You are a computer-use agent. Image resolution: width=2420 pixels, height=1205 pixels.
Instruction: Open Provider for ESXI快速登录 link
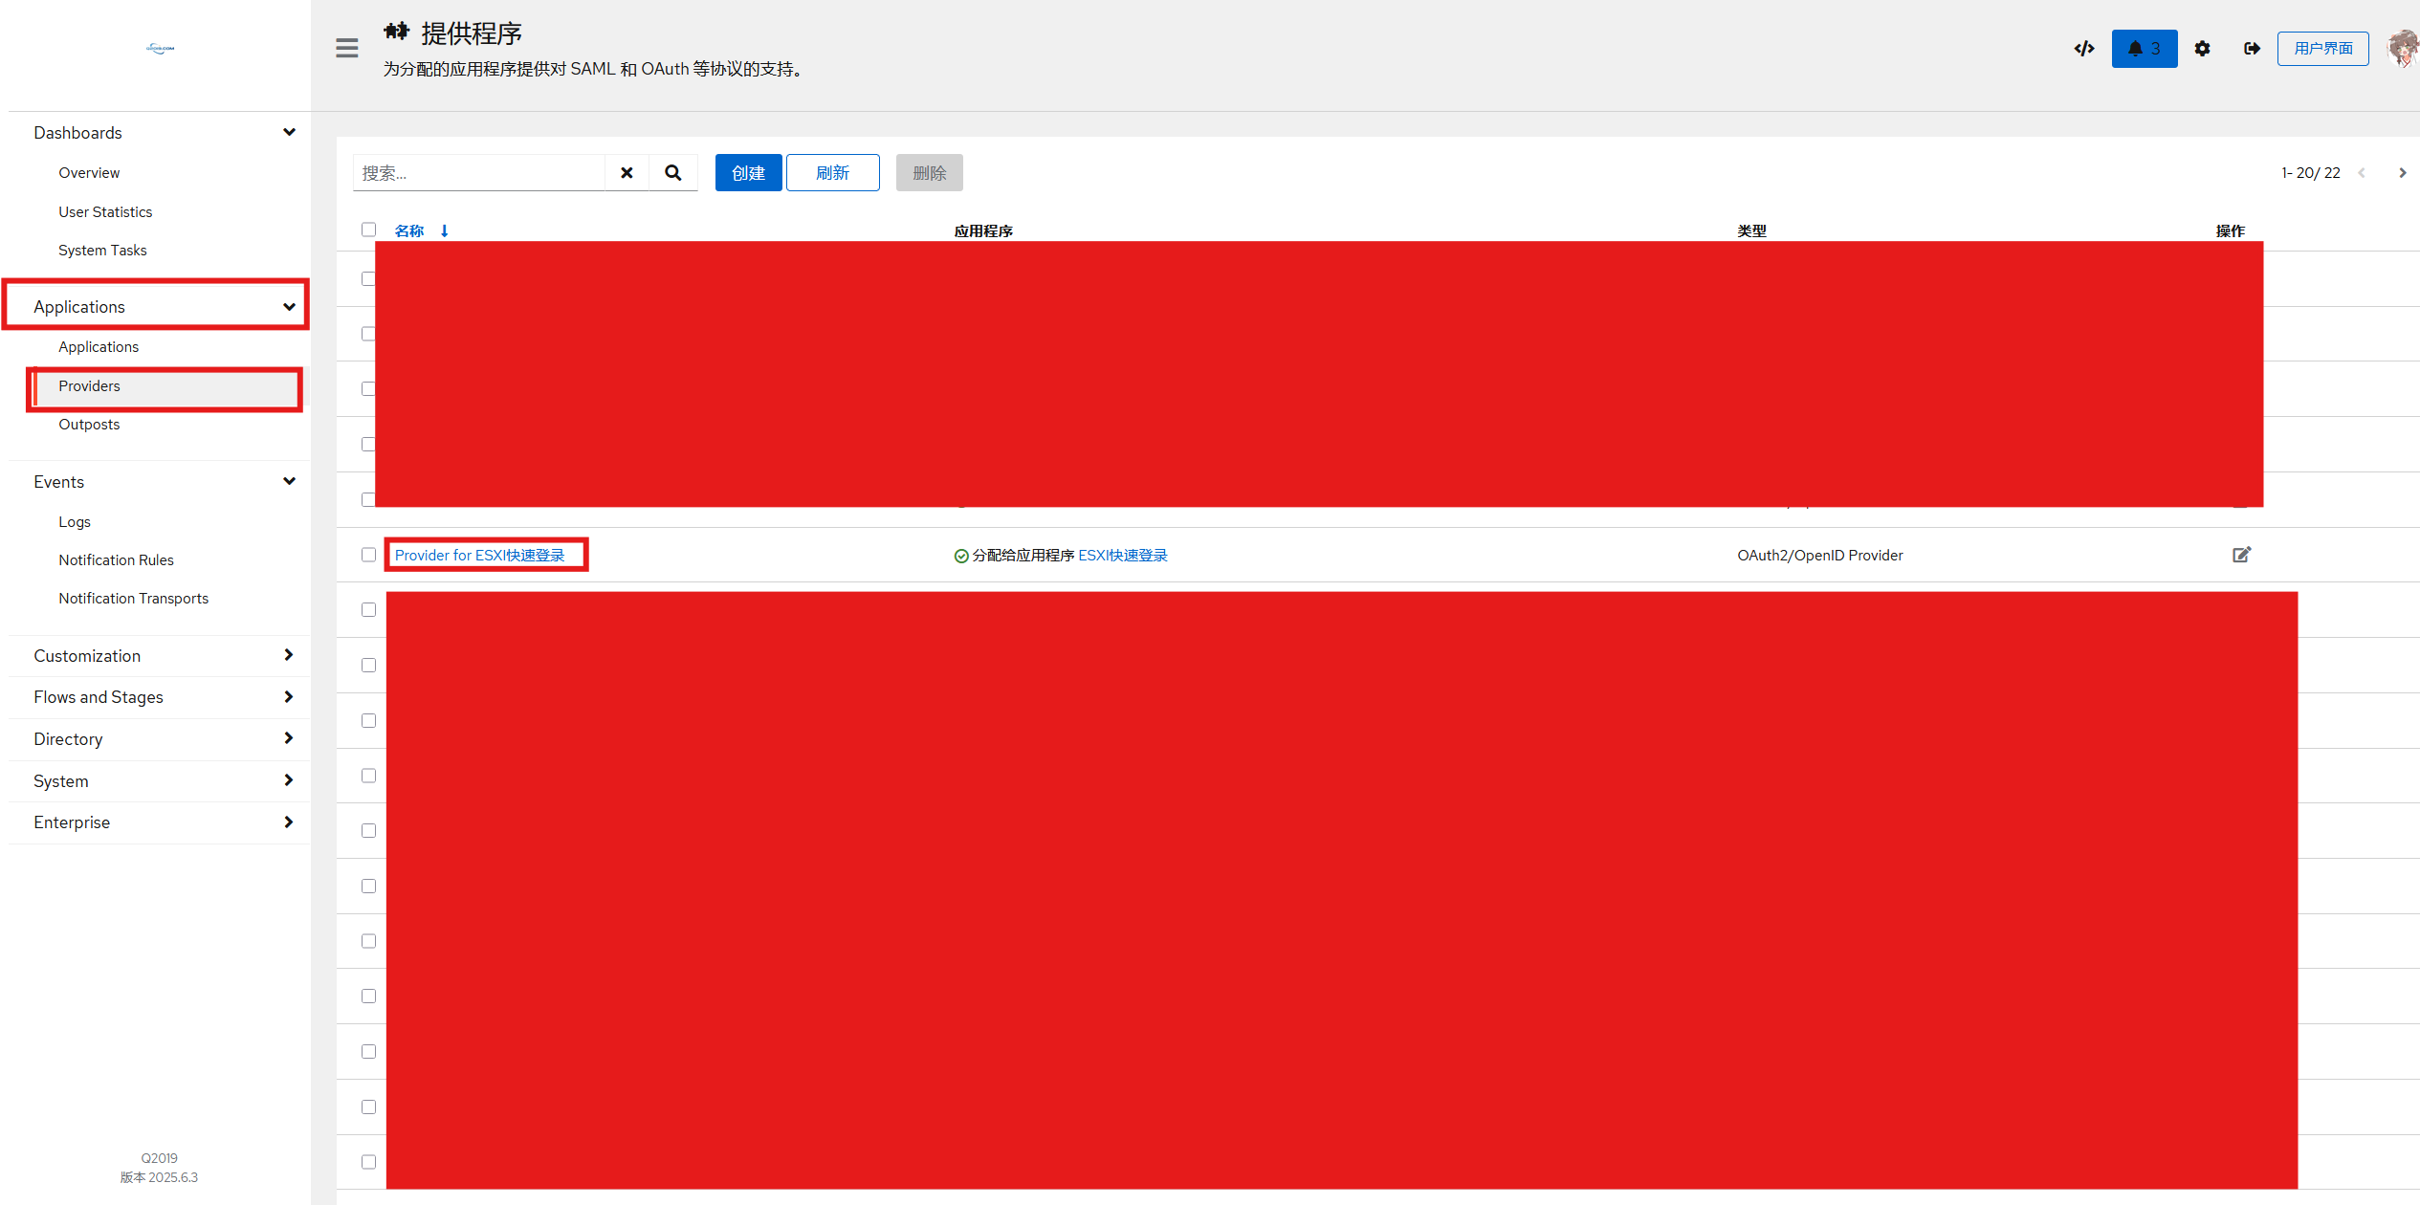[480, 556]
